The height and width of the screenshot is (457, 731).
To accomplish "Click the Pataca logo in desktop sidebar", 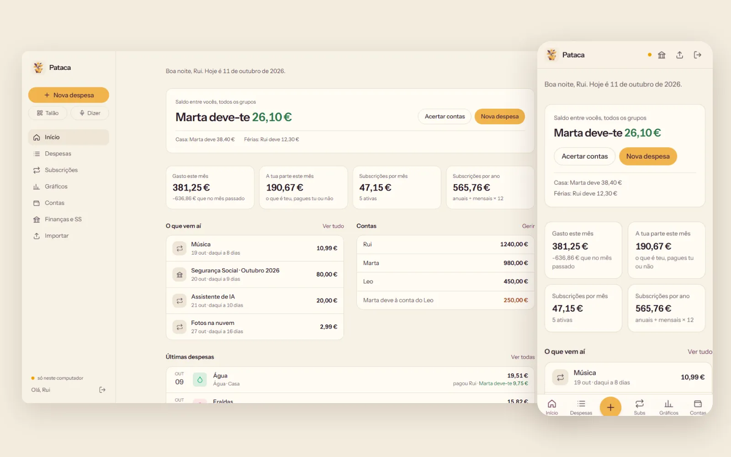I will click(x=38, y=68).
